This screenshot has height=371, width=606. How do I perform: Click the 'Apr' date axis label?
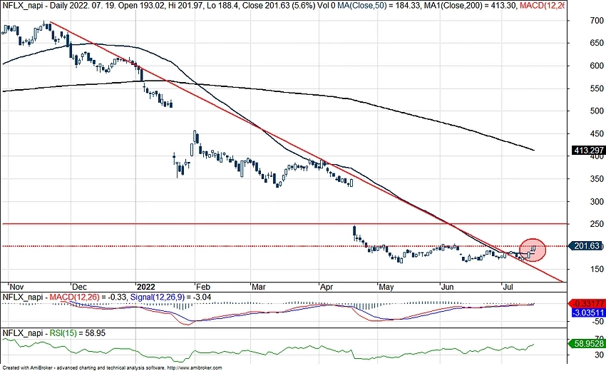tap(327, 287)
